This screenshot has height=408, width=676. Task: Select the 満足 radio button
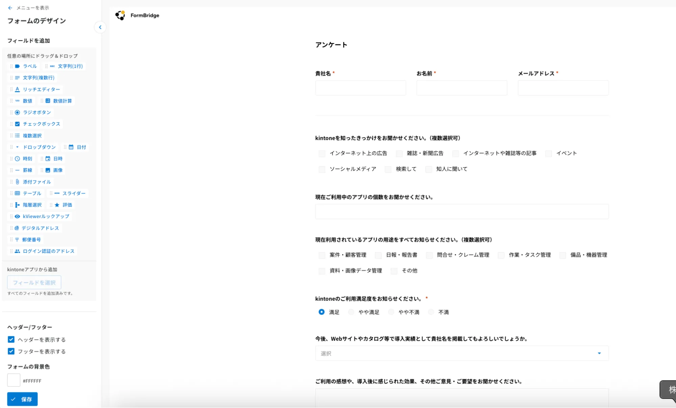coord(322,312)
